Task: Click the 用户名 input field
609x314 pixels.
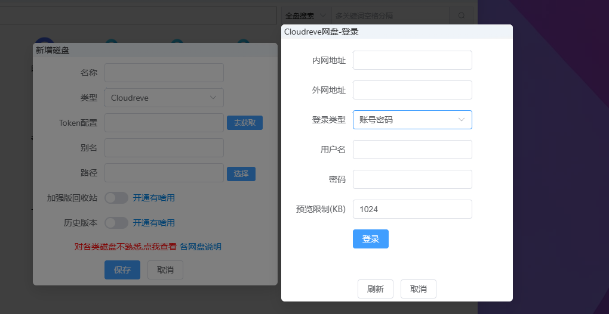Action: (412, 150)
